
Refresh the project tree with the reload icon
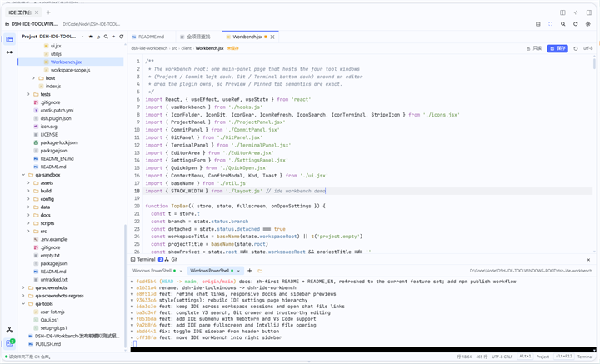(x=122, y=37)
